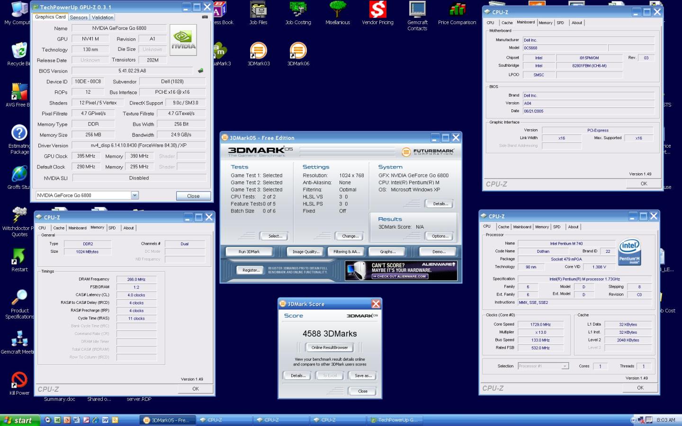Select the Graphics Card tab in GPU-Z
This screenshot has width=682, height=426.
[50, 17]
